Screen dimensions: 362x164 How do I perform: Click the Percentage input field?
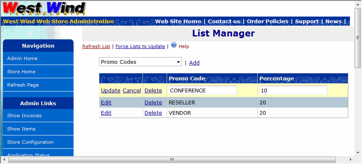(x=293, y=90)
